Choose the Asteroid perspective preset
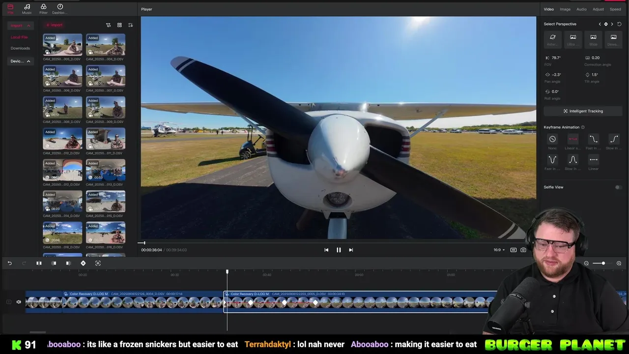This screenshot has width=629, height=354. [x=552, y=39]
